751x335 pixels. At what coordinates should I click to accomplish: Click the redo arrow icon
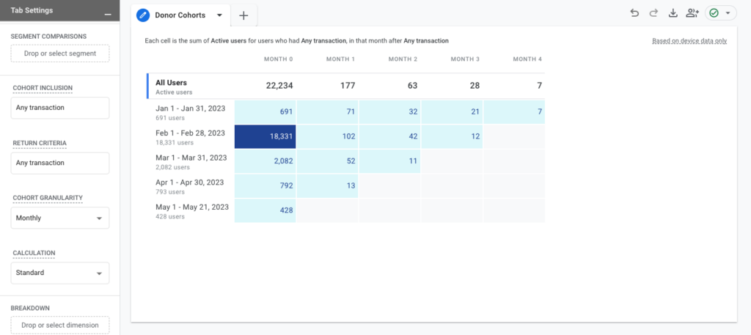point(653,13)
